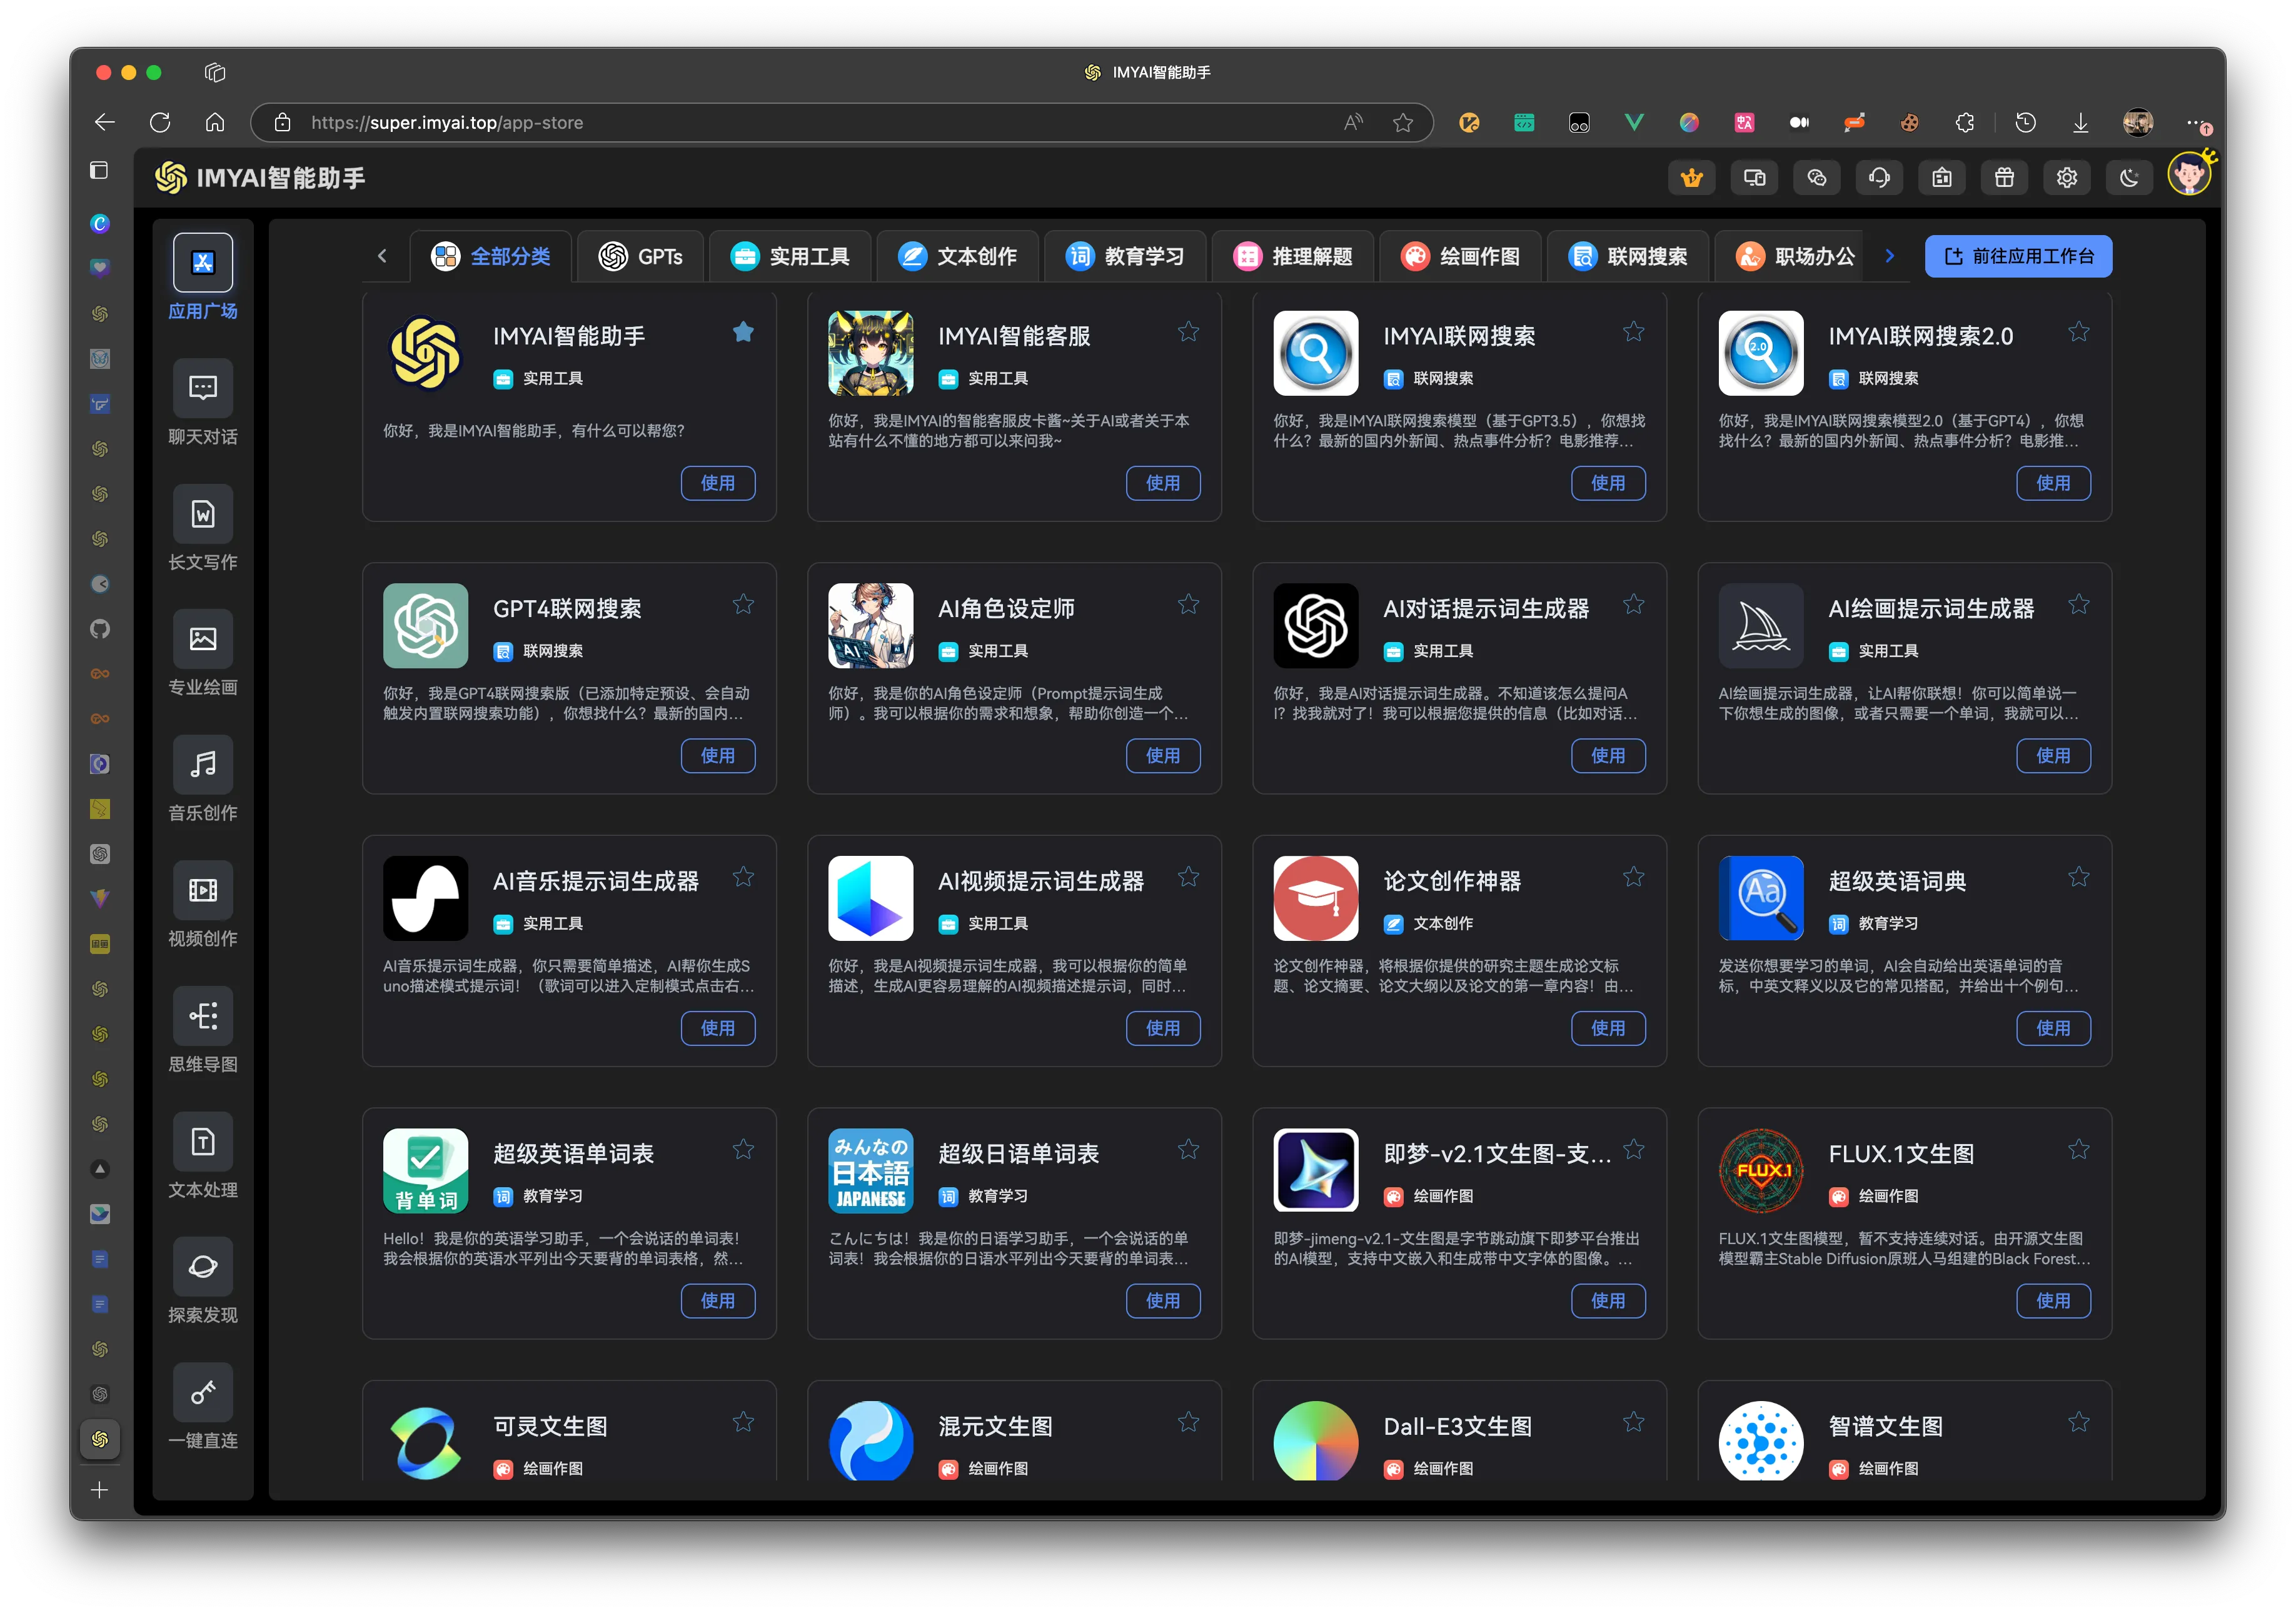Click browser back arrow
The width and height of the screenshot is (2296, 1613).
(104, 122)
